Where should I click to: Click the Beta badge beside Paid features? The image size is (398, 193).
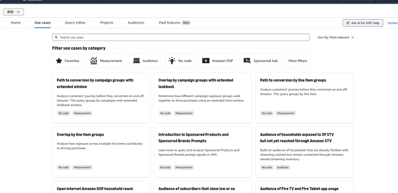(x=186, y=23)
